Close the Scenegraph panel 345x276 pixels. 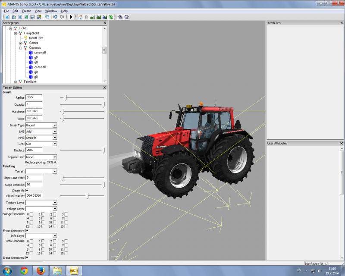coord(104,23)
